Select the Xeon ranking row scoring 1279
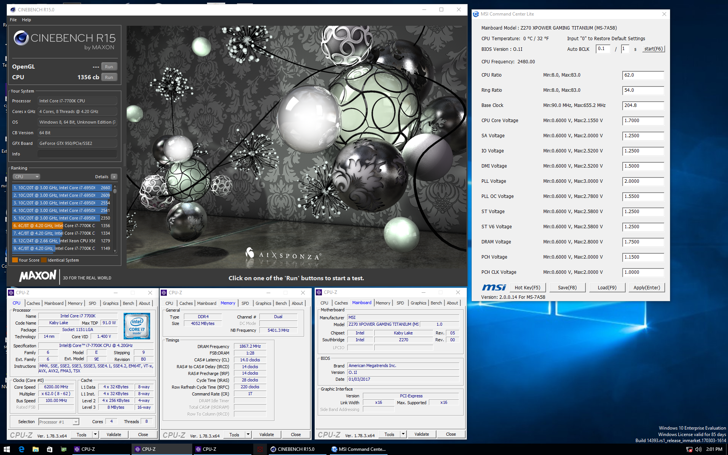 (62, 241)
